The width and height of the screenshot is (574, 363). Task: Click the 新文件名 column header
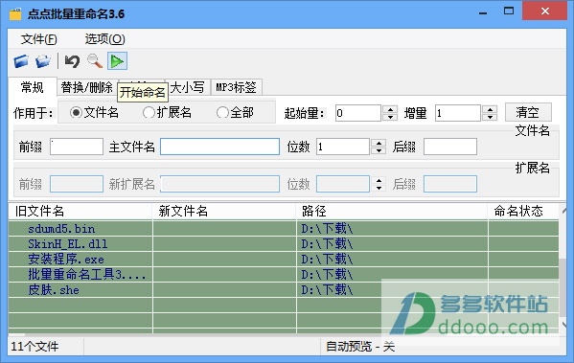coord(224,211)
